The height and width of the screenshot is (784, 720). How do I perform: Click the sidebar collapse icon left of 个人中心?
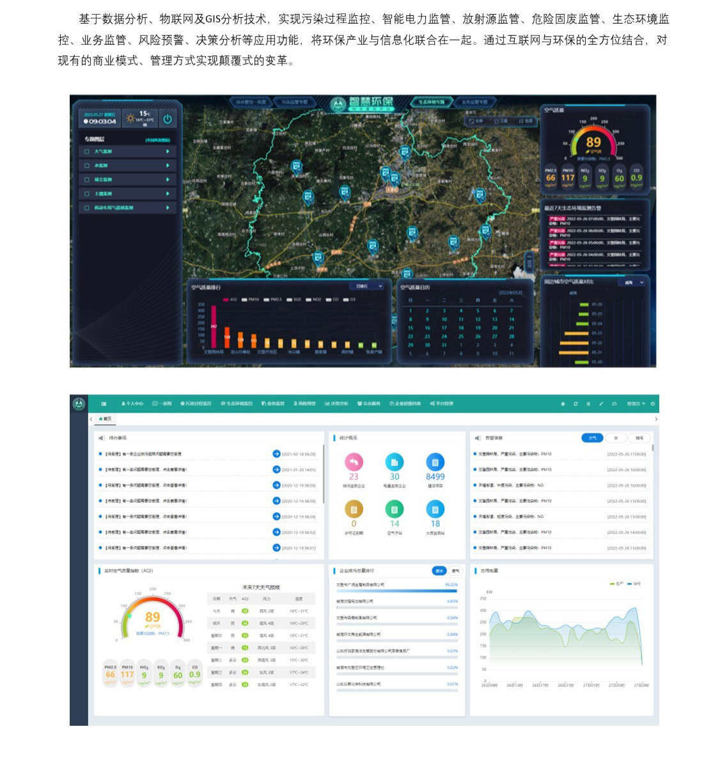[104, 404]
